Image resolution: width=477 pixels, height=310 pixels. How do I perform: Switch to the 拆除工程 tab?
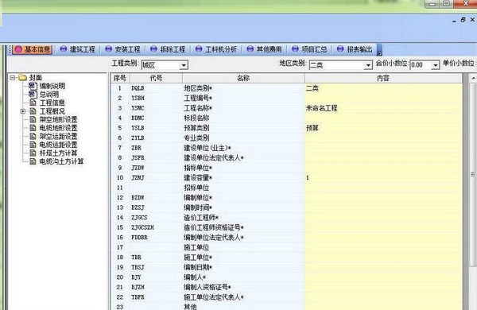[x=168, y=49]
